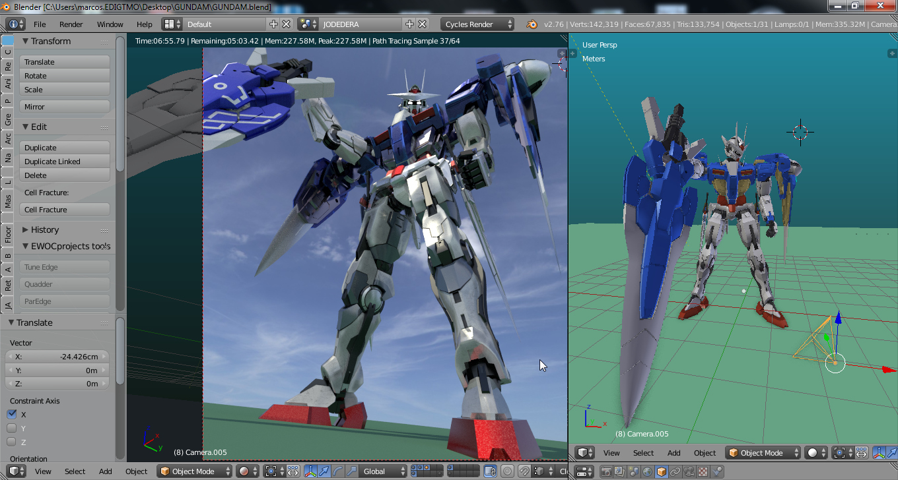This screenshot has width=898, height=480.
Task: Click the Blender logo in the header
Action: [532, 24]
